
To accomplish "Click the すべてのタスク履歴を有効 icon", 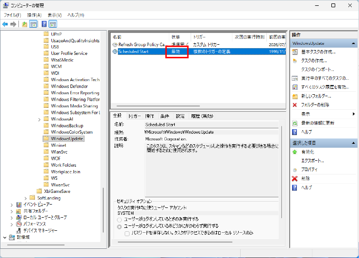I will [x=295, y=87].
